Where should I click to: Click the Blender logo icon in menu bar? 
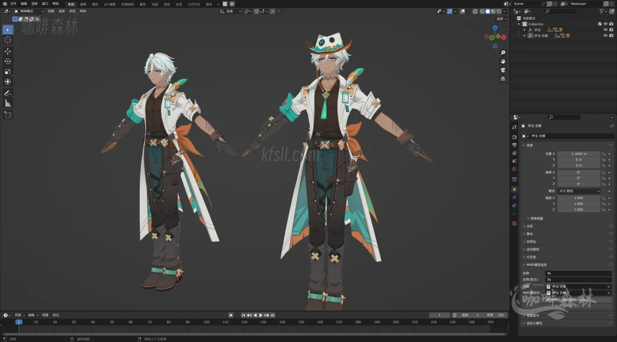[x=4, y=4]
